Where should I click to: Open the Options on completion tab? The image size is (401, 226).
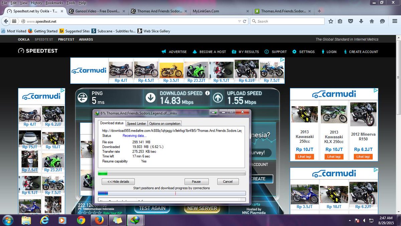point(165,124)
